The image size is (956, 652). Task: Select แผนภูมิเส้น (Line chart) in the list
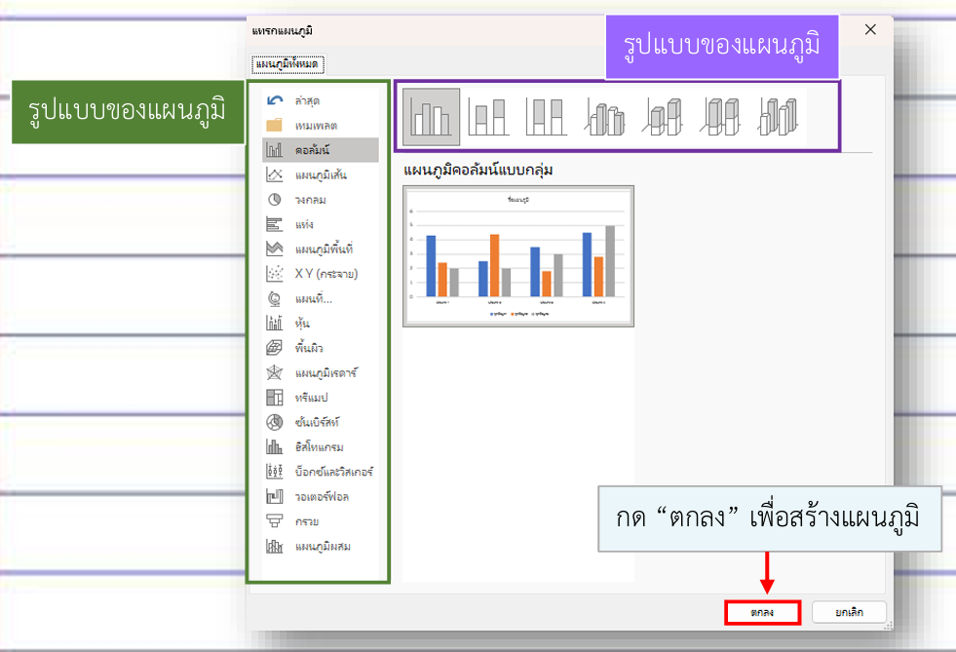tap(320, 175)
